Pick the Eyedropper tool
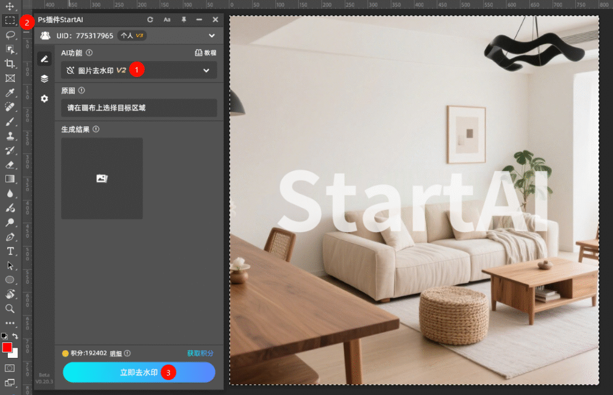 (10, 93)
